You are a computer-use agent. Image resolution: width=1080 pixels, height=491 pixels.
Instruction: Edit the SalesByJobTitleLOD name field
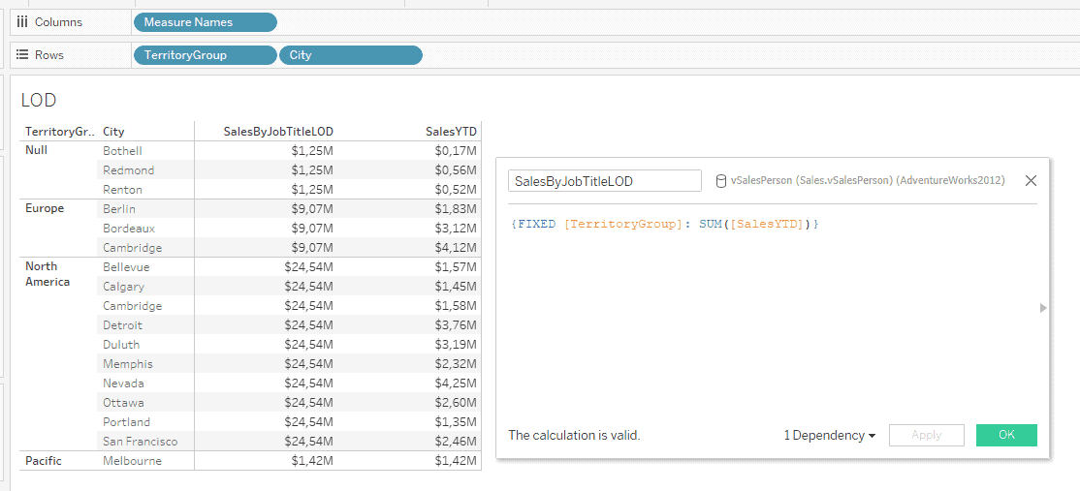coord(604,181)
